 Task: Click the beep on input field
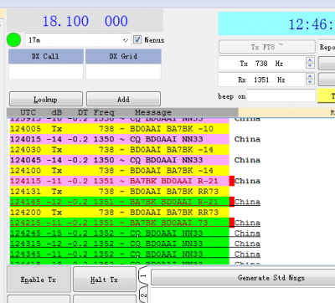(281, 96)
